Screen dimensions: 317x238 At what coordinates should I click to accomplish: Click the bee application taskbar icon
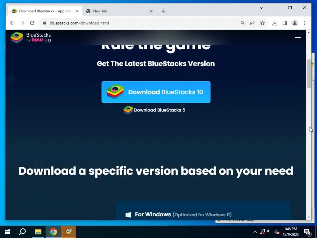[68, 232]
